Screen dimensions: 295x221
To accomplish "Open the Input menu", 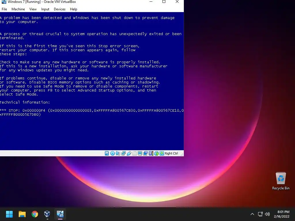I will click(x=45, y=9).
